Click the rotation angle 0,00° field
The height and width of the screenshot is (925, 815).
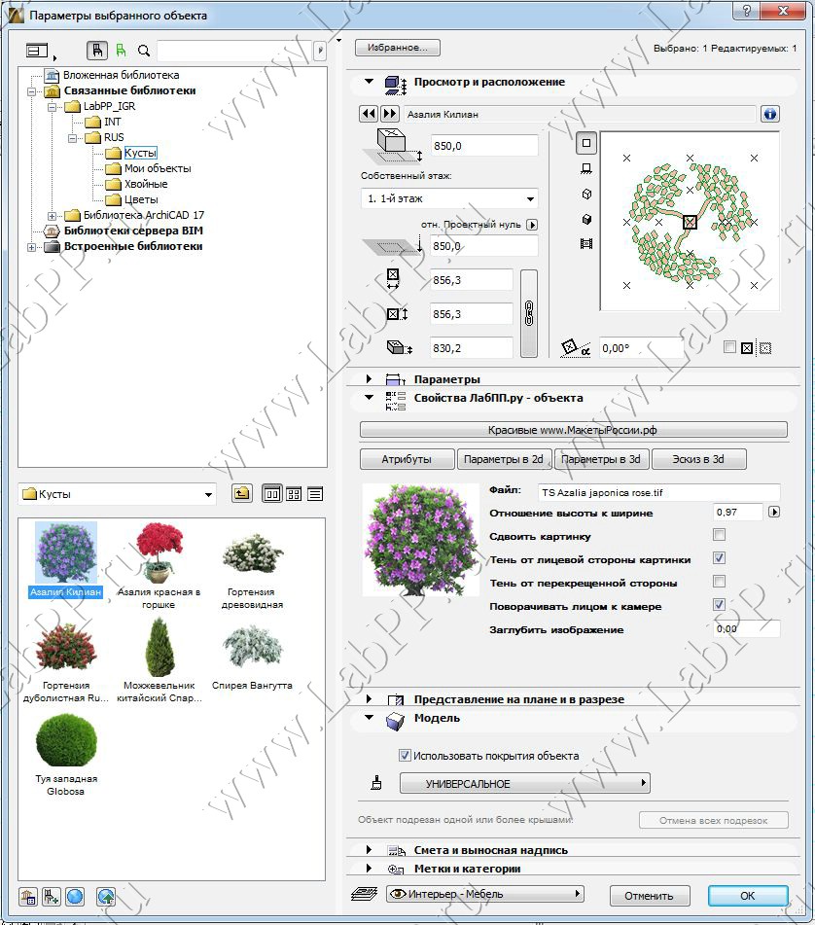point(642,348)
